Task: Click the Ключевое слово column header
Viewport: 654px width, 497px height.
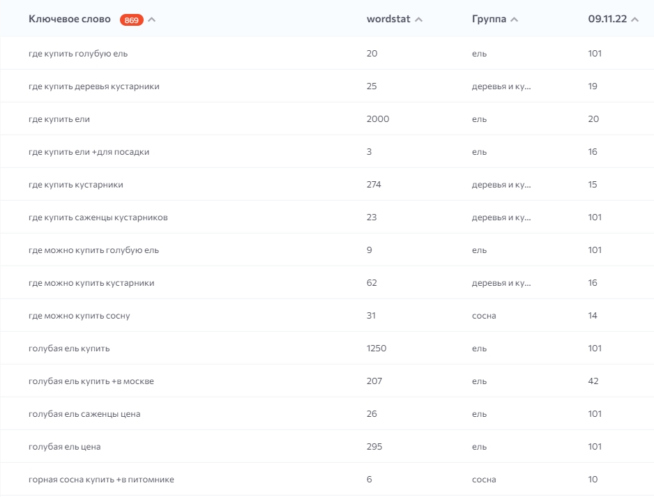Action: click(x=69, y=19)
